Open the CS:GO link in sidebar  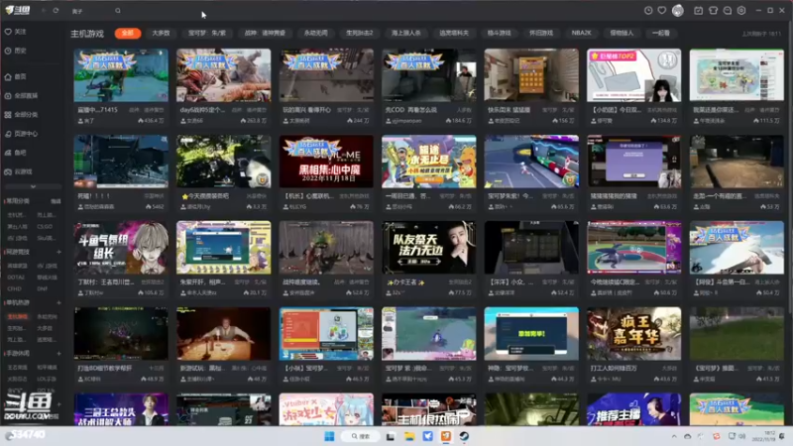[x=45, y=227]
